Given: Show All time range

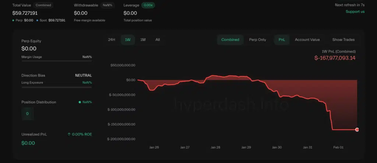Looking at the screenshot, I should point(158,40).
